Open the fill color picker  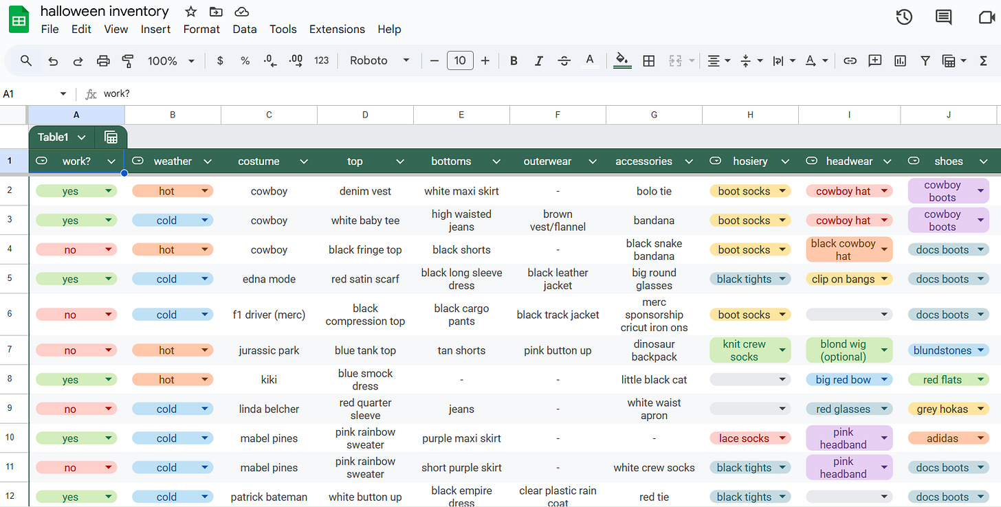(622, 60)
